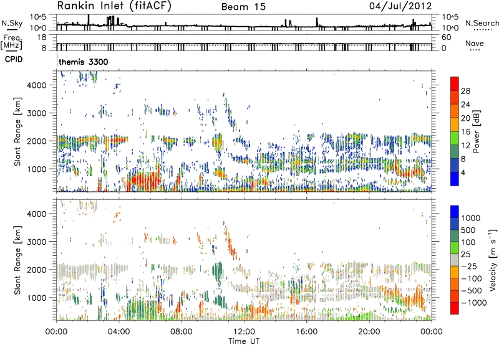Click the frequency time-series panel
Viewport: 499px width, 345px height.
[x=244, y=42]
